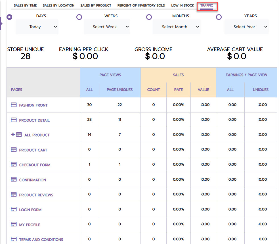Viewport: 279px width, 244px height.
Task: Select the Years radio button
Action: 219,17
